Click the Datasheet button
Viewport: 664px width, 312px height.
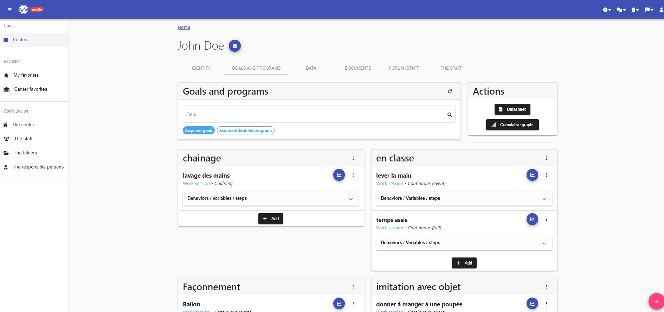click(512, 109)
